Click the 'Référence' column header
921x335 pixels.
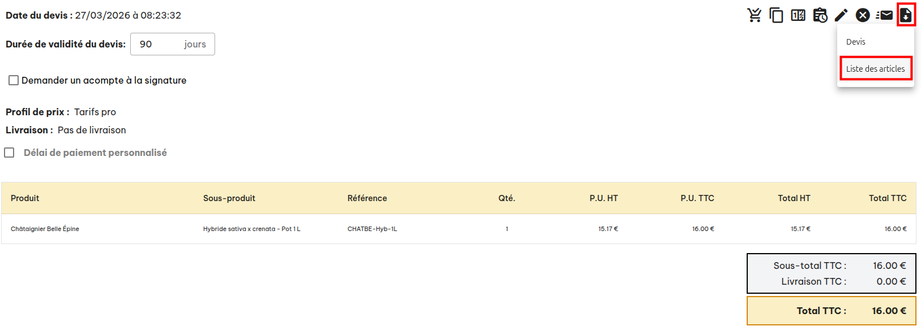point(367,198)
